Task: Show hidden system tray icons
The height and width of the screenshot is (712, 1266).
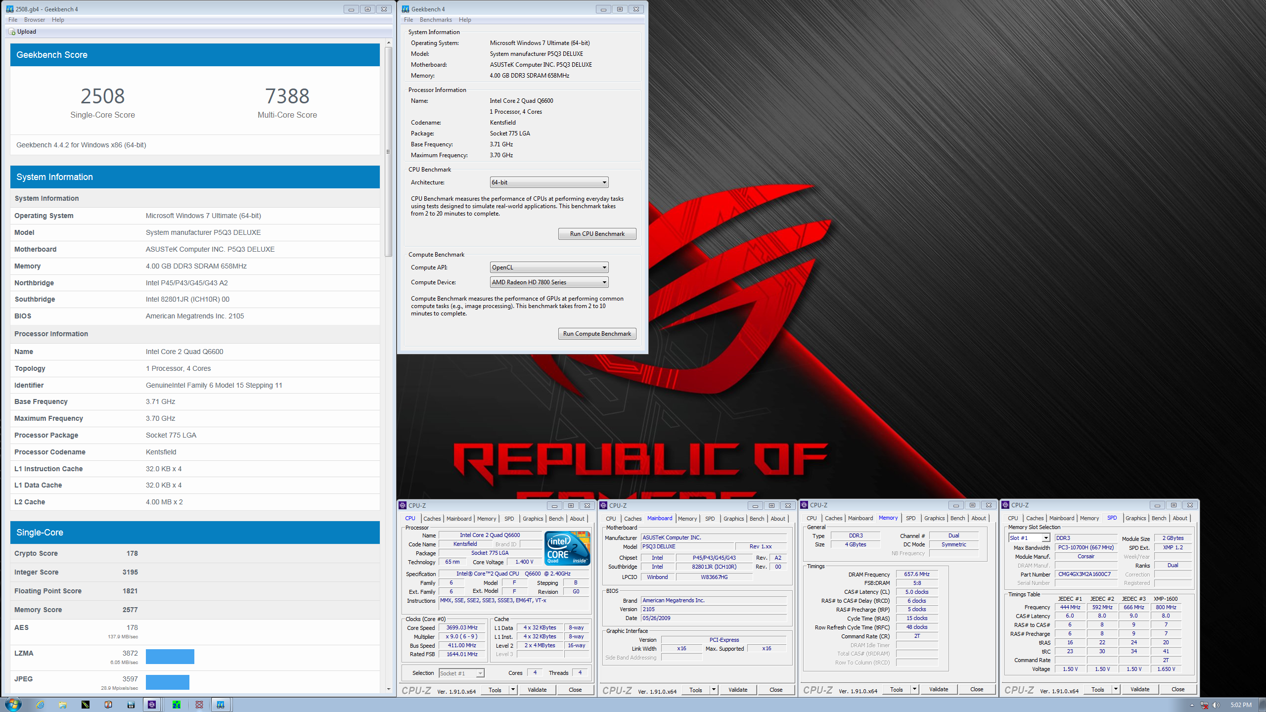Action: (1192, 705)
